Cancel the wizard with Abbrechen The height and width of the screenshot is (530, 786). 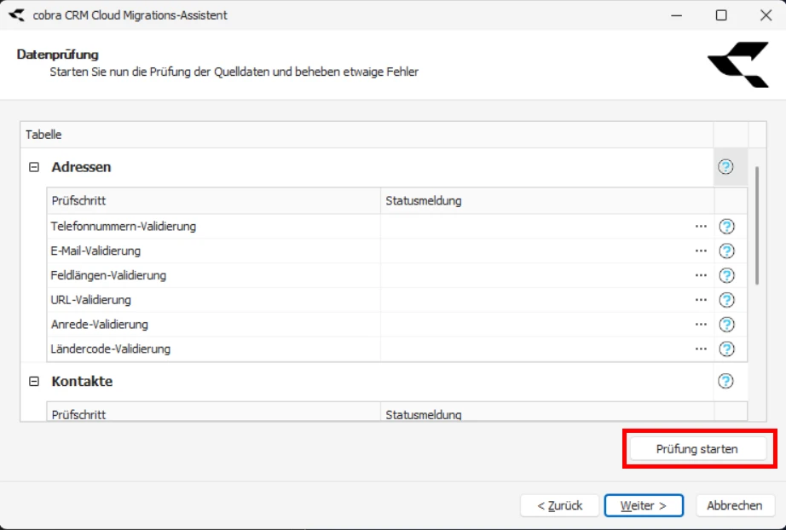click(x=734, y=505)
